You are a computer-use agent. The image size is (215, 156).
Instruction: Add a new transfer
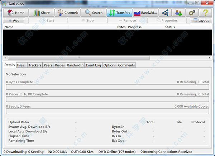[14, 20]
